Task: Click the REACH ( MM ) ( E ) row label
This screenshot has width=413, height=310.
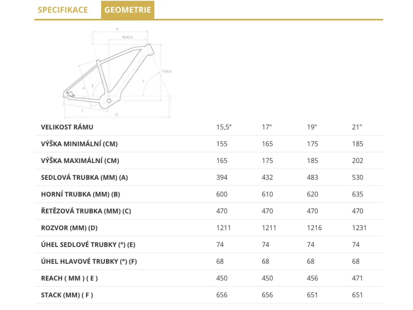Action: (69, 278)
